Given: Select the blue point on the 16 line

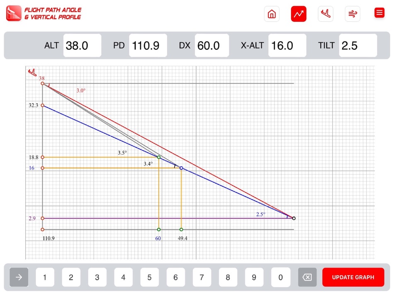Looking at the screenshot, I should [181, 168].
